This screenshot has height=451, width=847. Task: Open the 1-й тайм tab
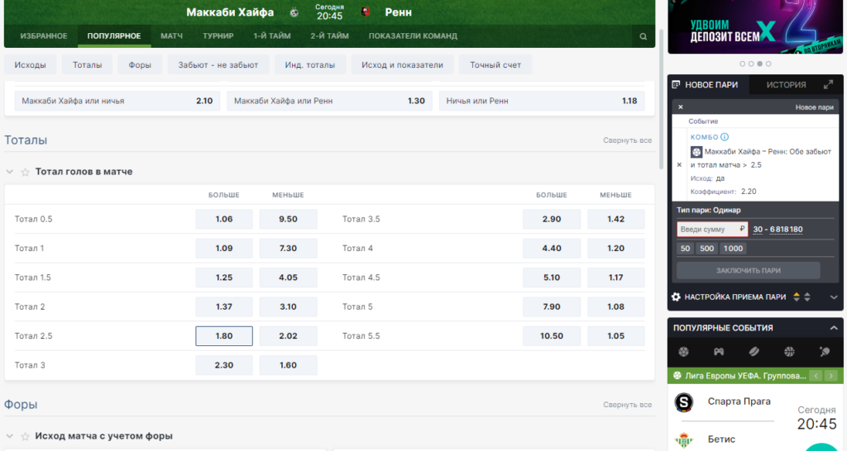[x=272, y=36]
